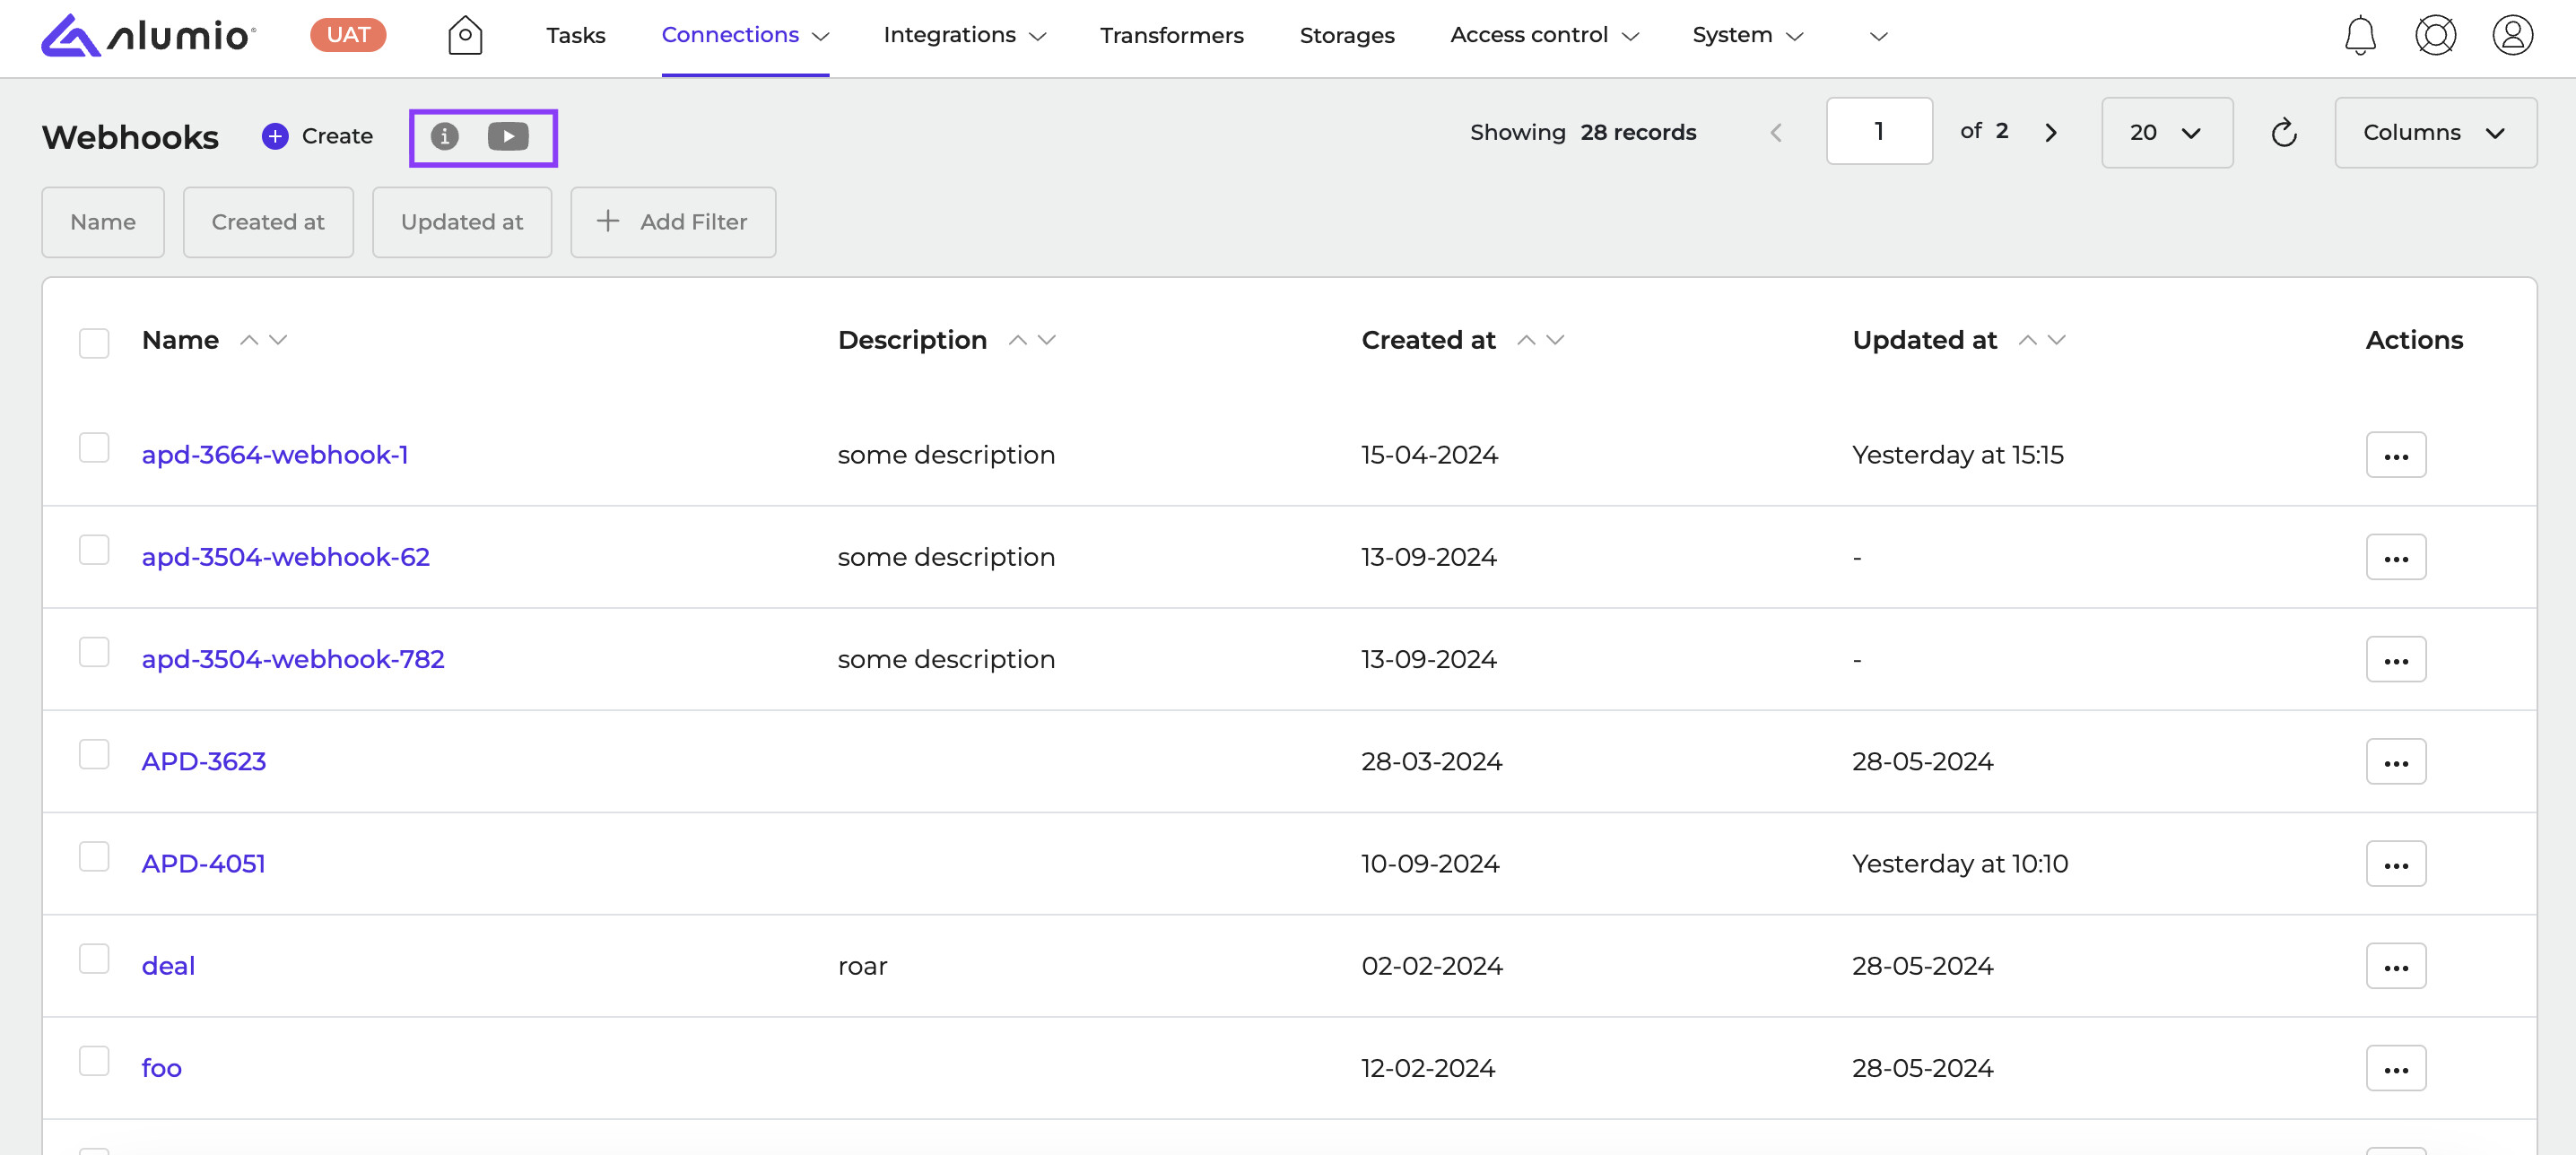Click the page number input field
2576x1155 pixels.
pos(1878,132)
